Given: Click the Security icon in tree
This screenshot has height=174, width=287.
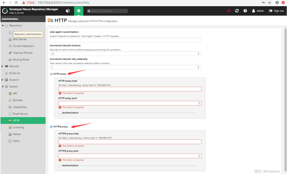Looking at the screenshot, I should (6, 66).
